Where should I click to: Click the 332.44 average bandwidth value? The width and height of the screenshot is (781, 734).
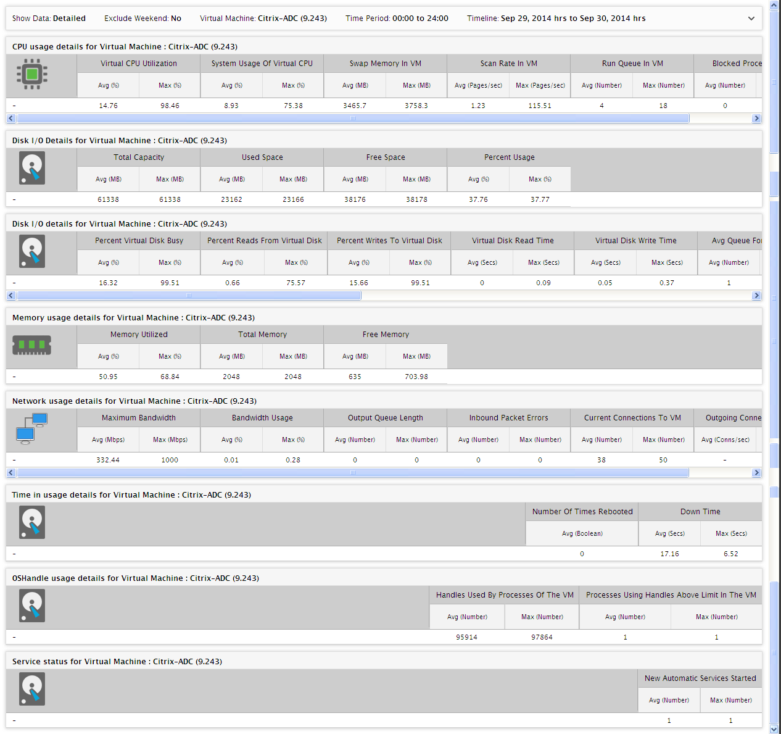[108, 460]
